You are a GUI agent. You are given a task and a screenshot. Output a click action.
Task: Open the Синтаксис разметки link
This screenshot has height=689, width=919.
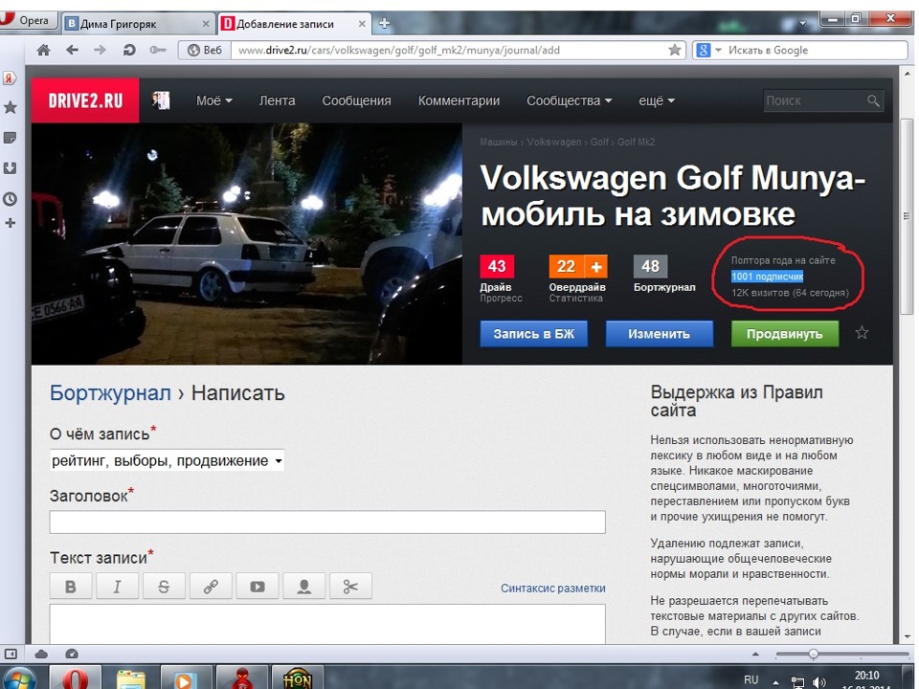coord(552,589)
